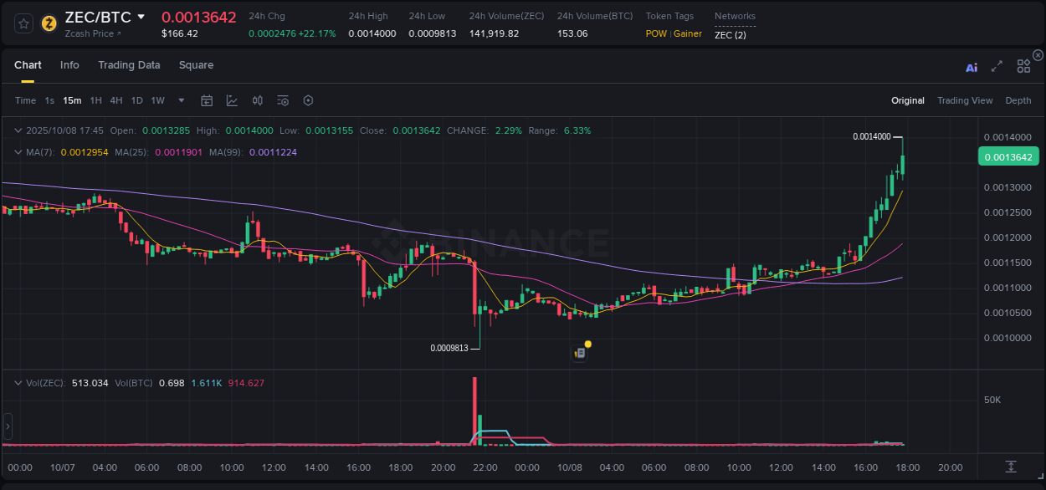The height and width of the screenshot is (490, 1046).
Task: Open the widgets layout icon
Action: click(x=1023, y=65)
